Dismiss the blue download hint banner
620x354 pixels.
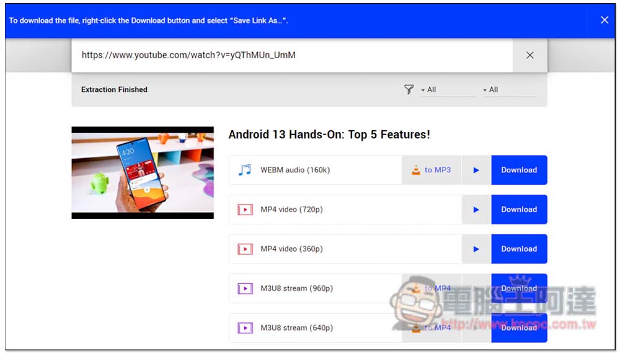[x=604, y=20]
